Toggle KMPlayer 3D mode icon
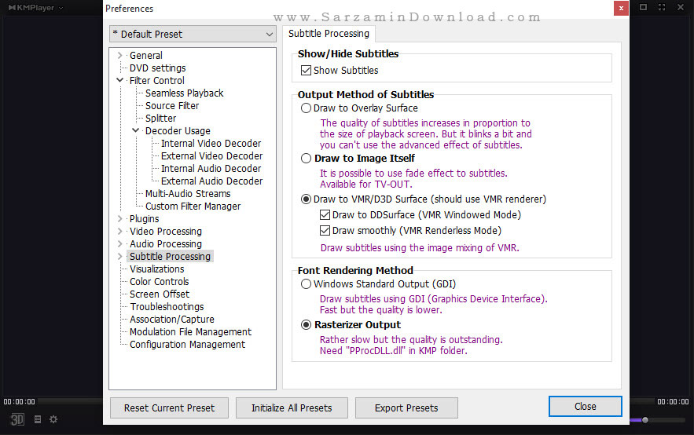 (x=17, y=419)
